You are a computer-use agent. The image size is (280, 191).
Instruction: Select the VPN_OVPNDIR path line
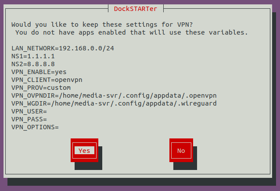pos(114,95)
